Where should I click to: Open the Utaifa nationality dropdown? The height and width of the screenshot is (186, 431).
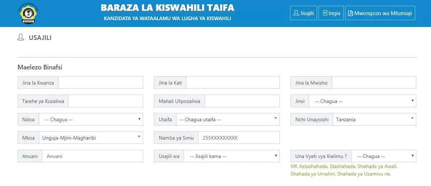click(228, 119)
